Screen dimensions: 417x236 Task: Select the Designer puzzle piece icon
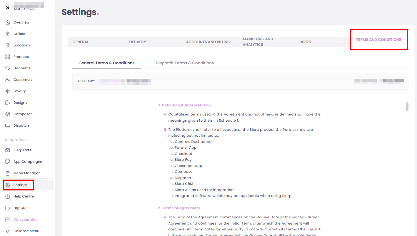8,103
